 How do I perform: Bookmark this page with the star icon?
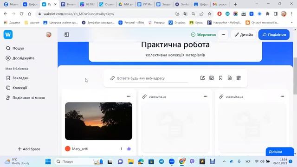(209, 14)
